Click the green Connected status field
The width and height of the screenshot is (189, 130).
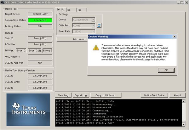point(40,20)
